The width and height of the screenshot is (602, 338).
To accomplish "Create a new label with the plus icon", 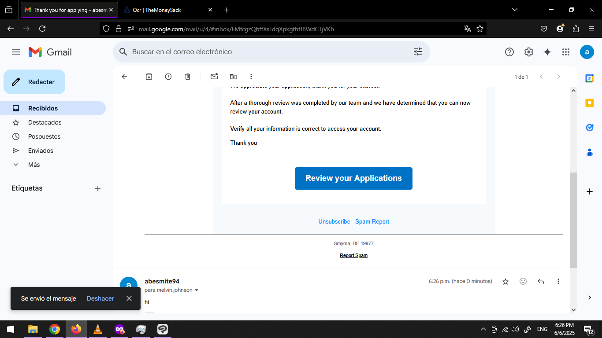I will (x=98, y=188).
